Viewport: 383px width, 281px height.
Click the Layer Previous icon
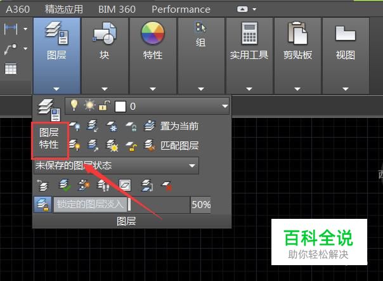tap(42, 185)
